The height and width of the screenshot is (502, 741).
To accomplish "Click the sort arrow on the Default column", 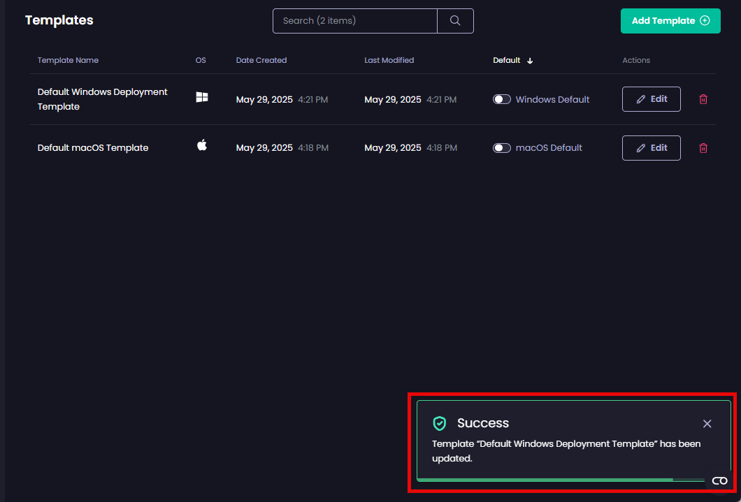I will 530,60.
